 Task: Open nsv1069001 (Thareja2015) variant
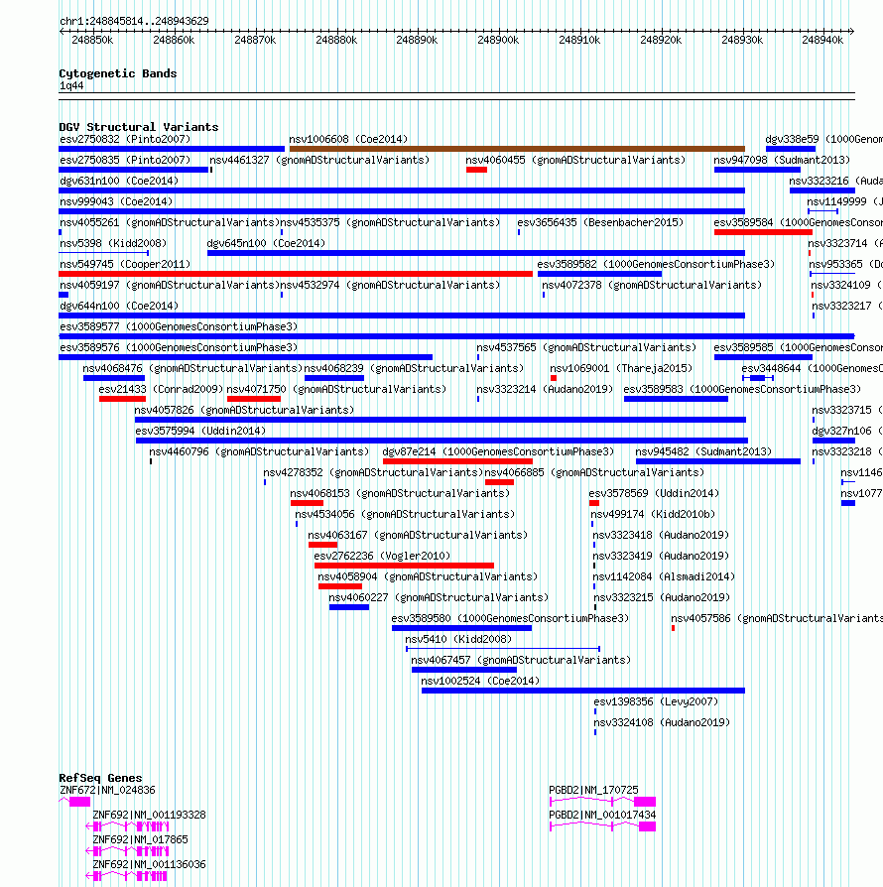coord(621,368)
